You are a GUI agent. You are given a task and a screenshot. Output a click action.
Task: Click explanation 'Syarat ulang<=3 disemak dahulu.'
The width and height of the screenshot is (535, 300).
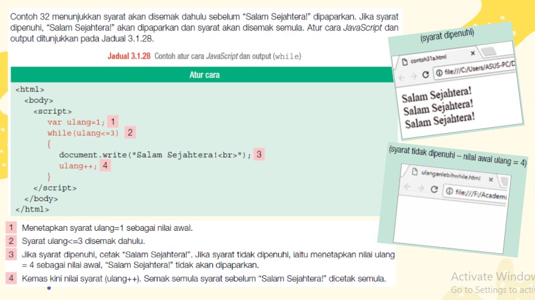pyautogui.click(x=83, y=241)
